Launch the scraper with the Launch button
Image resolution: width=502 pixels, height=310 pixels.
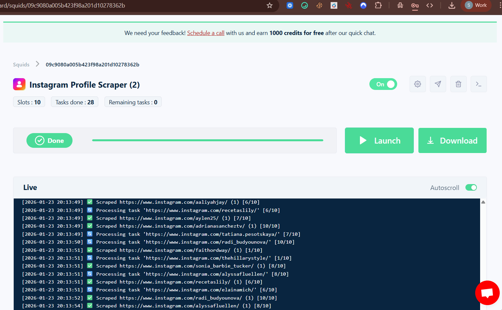(379, 140)
